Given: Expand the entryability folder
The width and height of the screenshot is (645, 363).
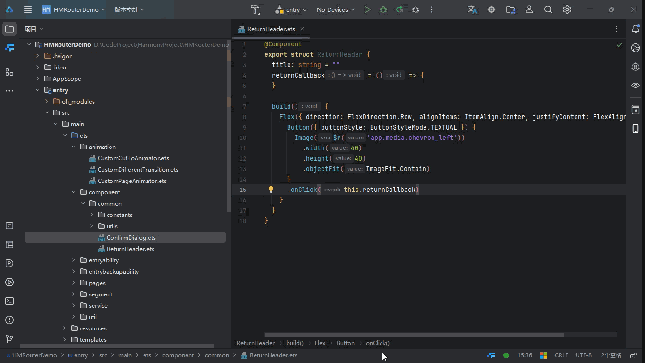Looking at the screenshot, I should [x=74, y=260].
